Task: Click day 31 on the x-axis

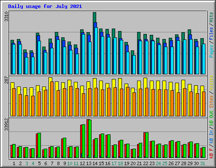Action: [x=202, y=163]
